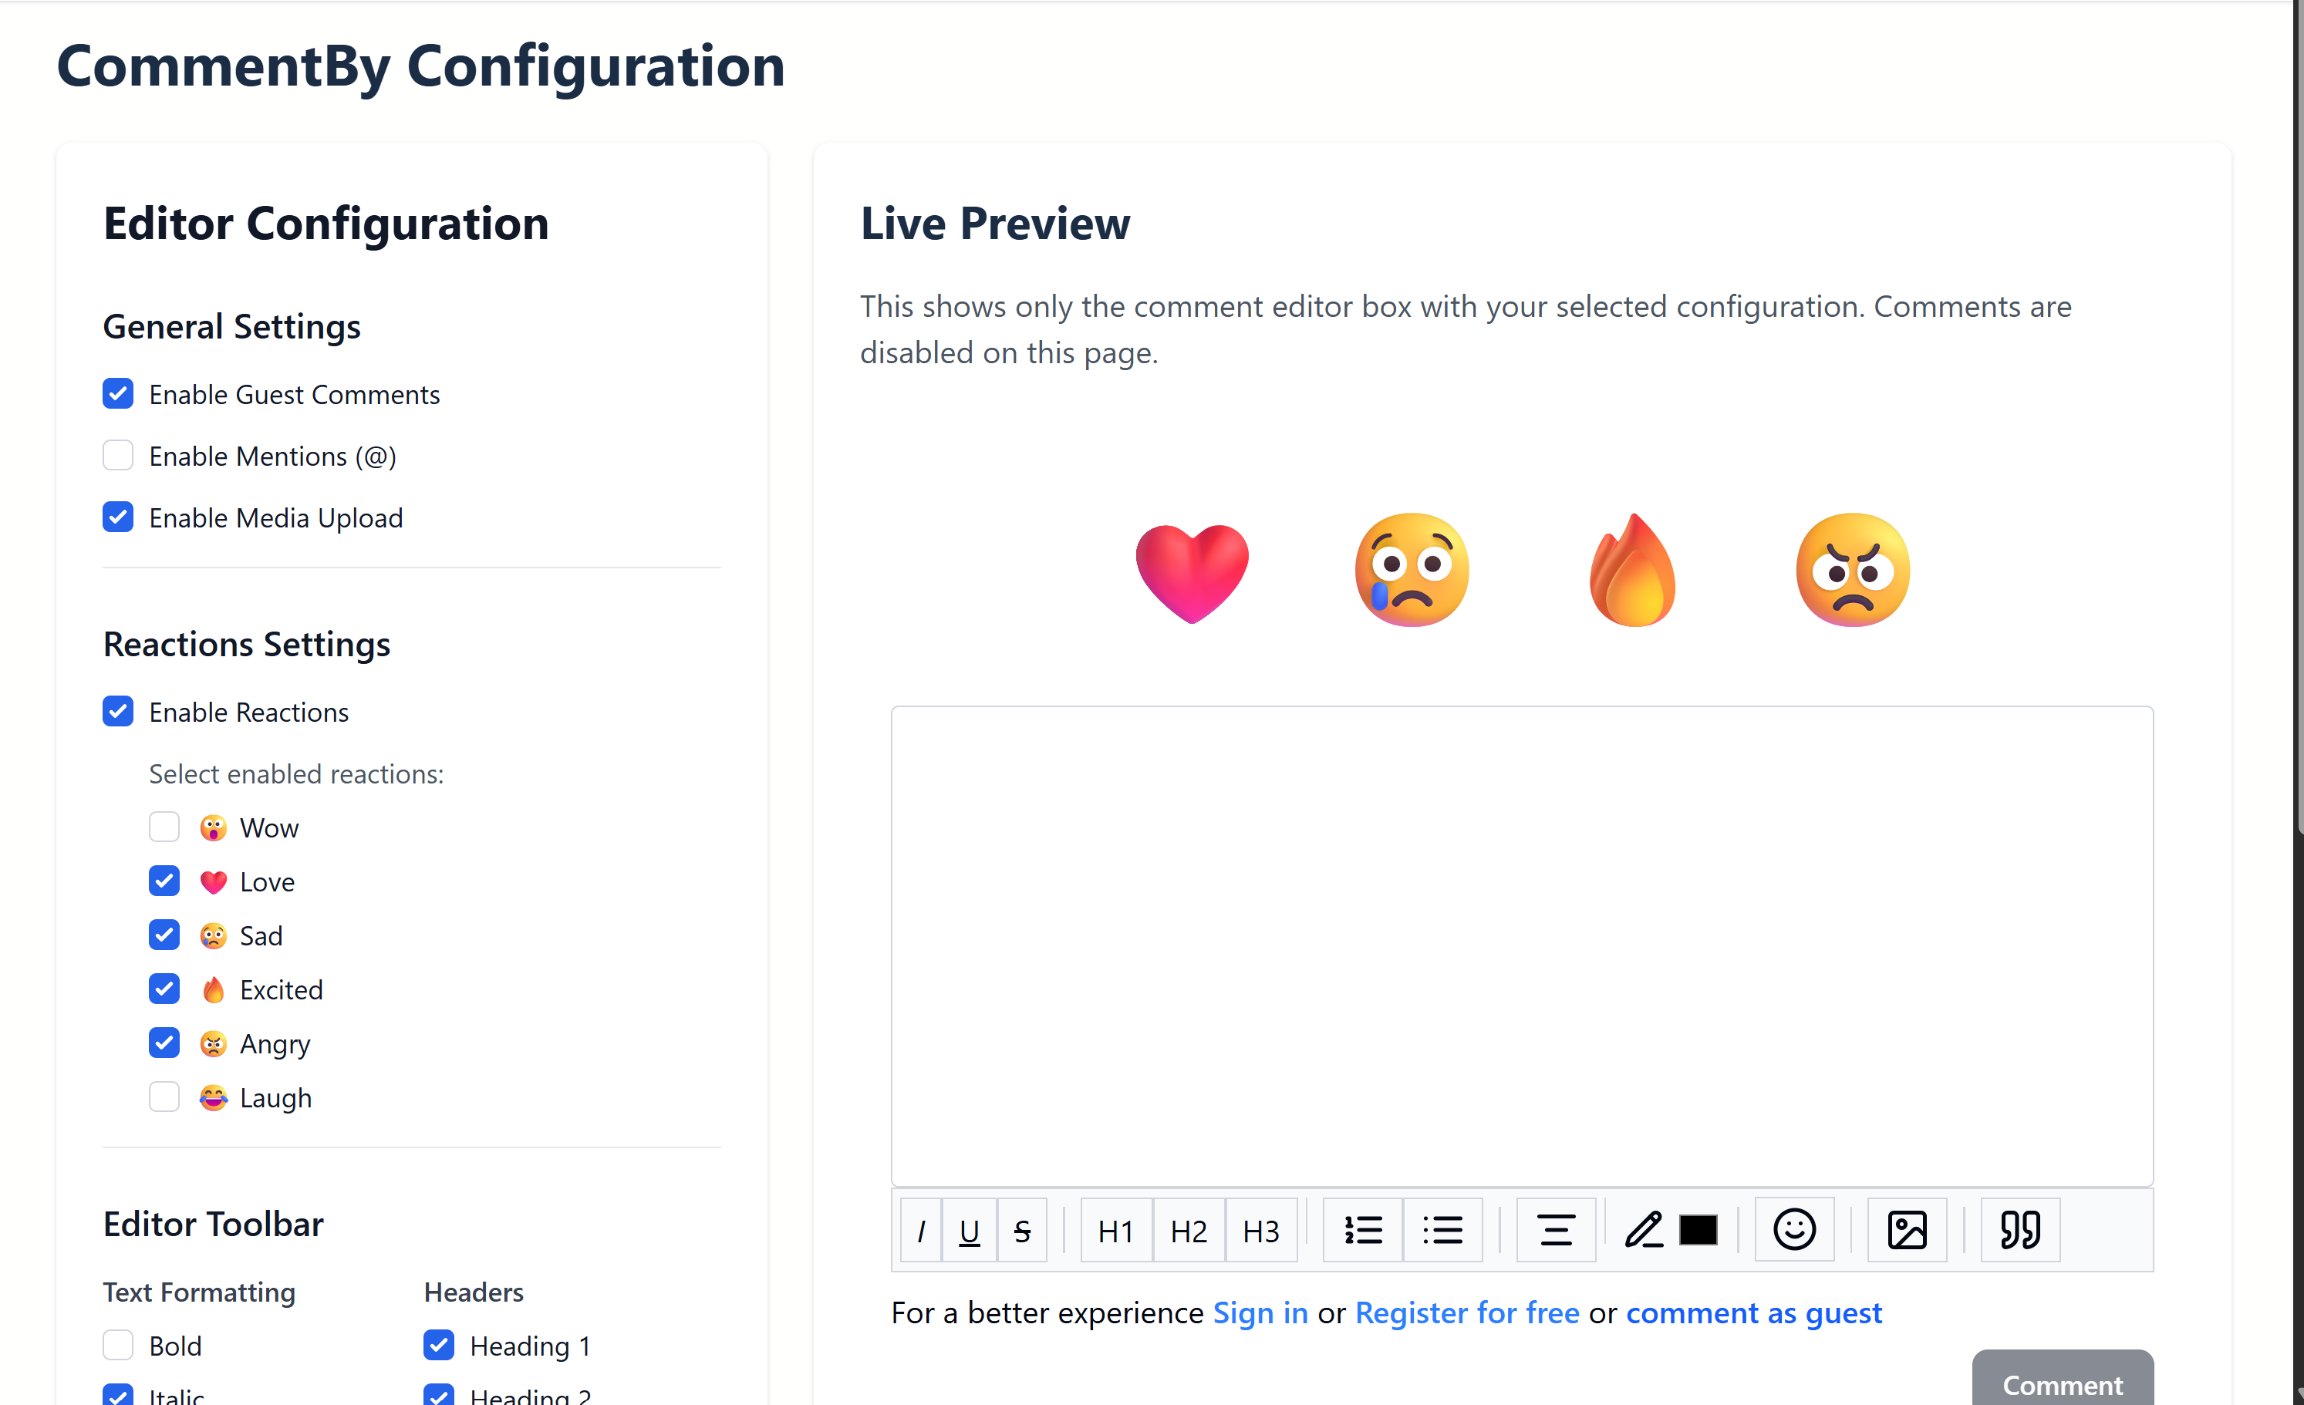
Task: Apply strikethrough formatting
Action: click(1022, 1230)
